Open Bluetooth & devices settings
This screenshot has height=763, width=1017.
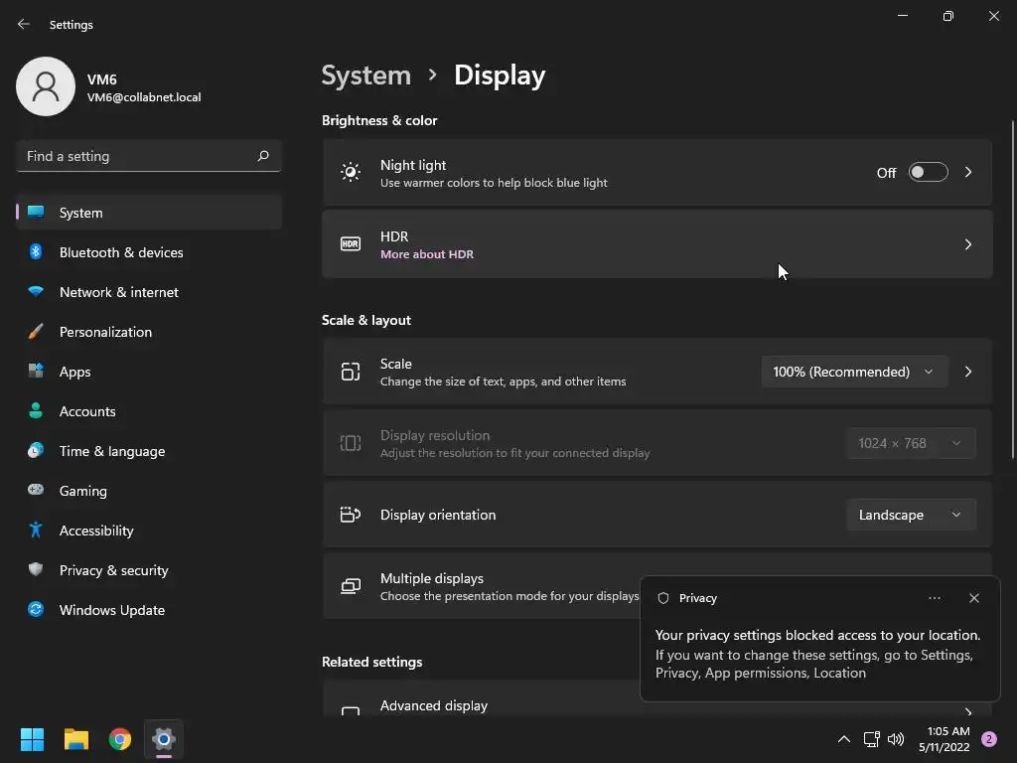[121, 252]
